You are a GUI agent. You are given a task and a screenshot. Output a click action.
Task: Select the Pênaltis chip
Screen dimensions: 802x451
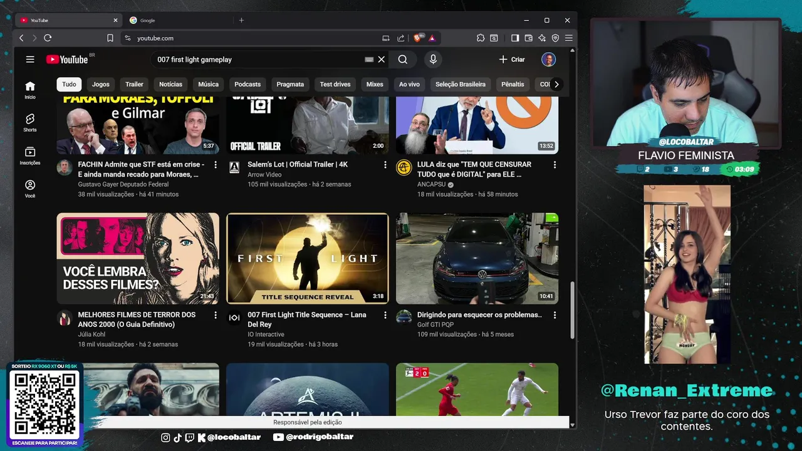[513, 84]
